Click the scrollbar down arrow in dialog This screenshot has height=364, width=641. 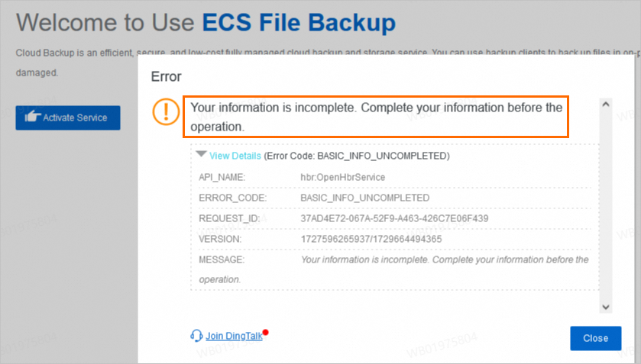605,307
